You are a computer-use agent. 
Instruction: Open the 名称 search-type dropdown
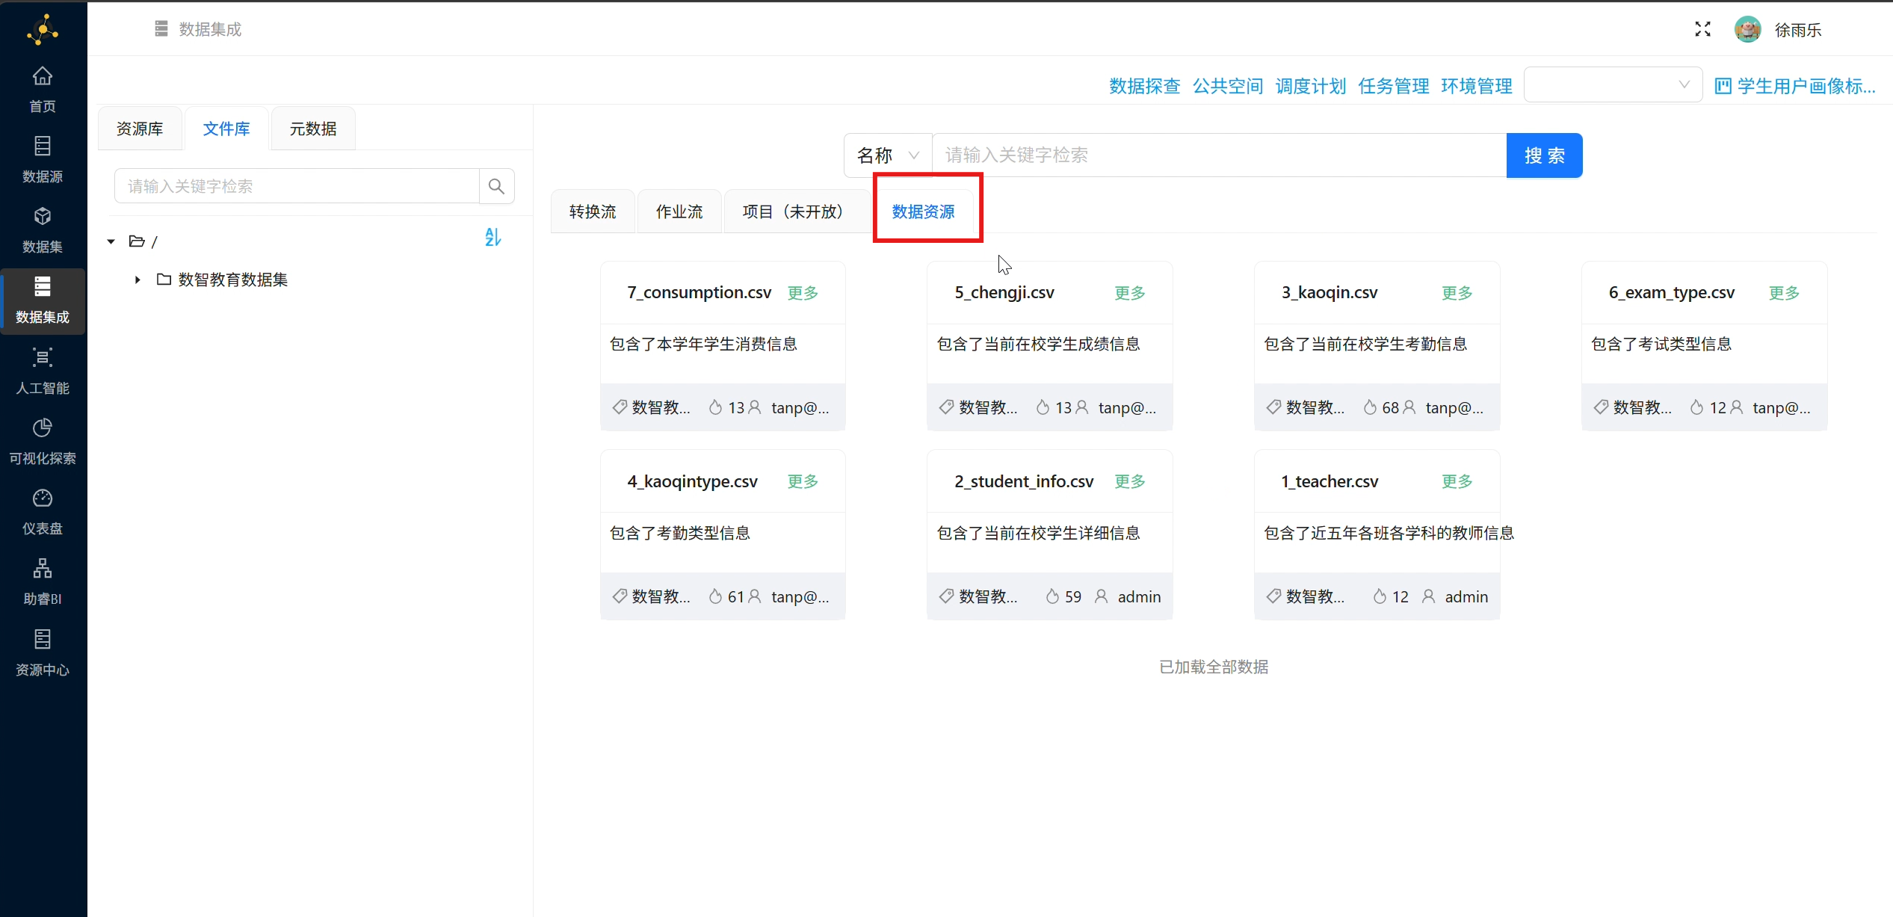click(x=888, y=155)
